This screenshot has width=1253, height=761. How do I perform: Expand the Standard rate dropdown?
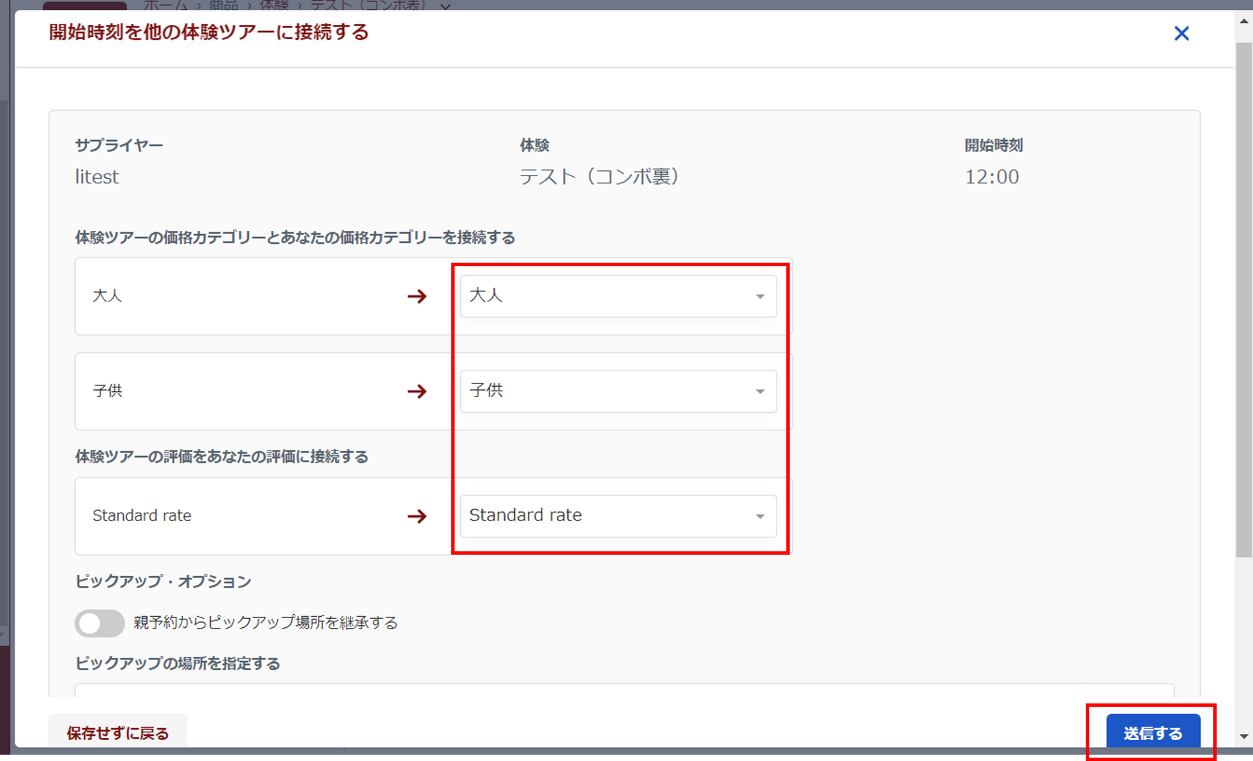coord(618,516)
